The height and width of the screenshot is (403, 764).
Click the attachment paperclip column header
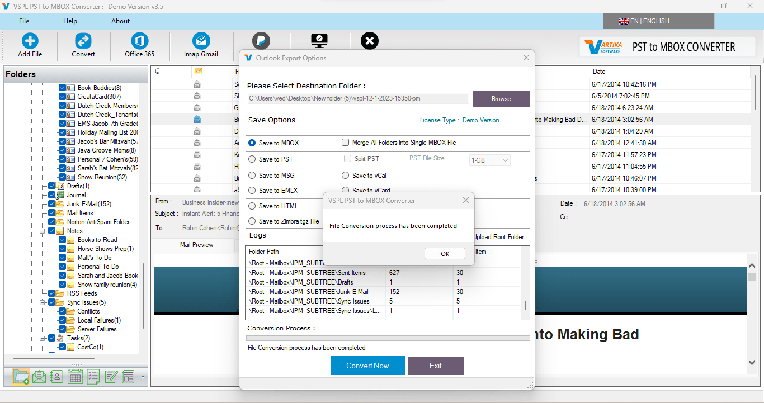point(157,71)
